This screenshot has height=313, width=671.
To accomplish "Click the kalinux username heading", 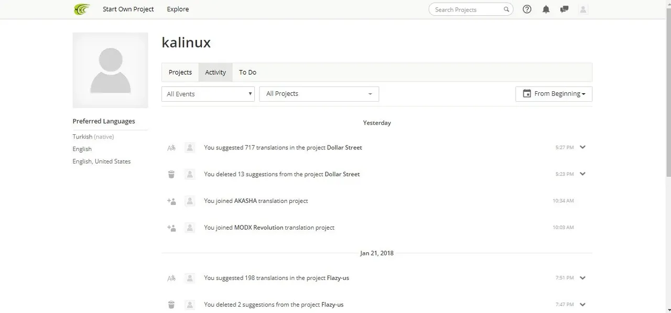I will click(186, 42).
